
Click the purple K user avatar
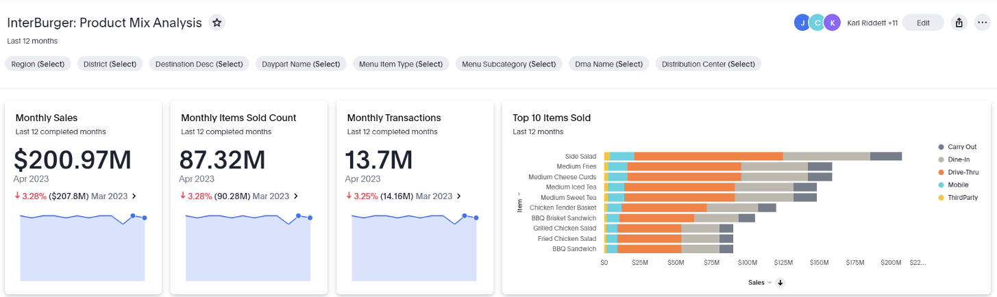[832, 23]
